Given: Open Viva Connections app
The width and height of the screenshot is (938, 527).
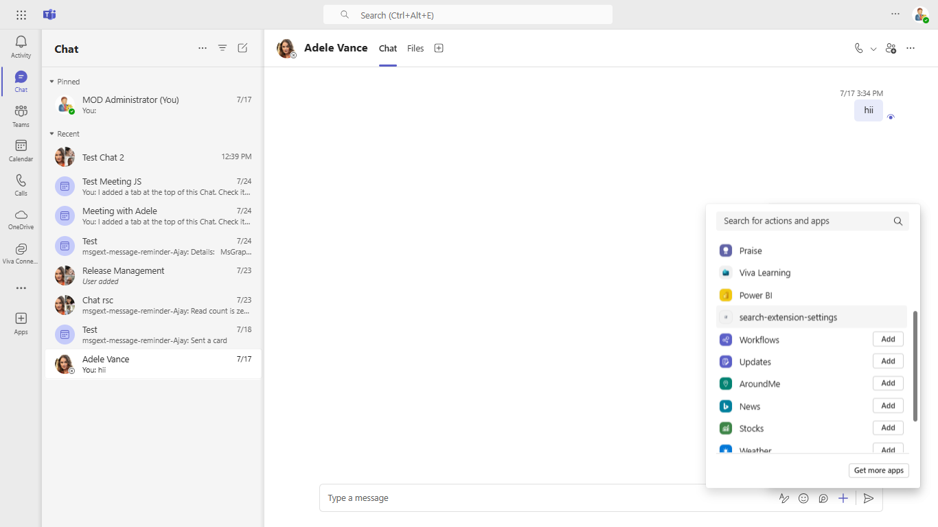Looking at the screenshot, I should click(21, 253).
